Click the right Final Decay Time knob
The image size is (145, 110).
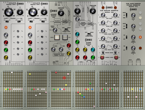click(115, 46)
